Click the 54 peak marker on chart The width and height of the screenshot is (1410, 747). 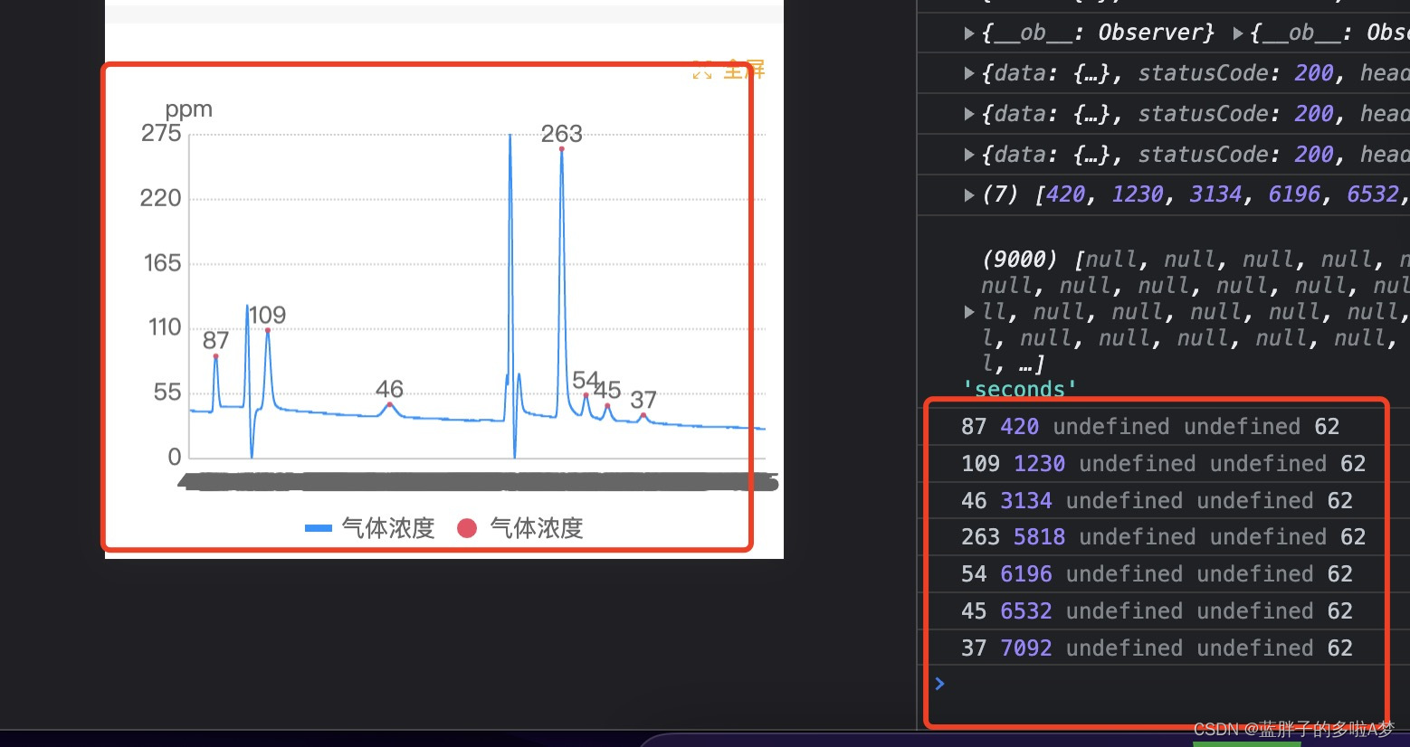(586, 395)
